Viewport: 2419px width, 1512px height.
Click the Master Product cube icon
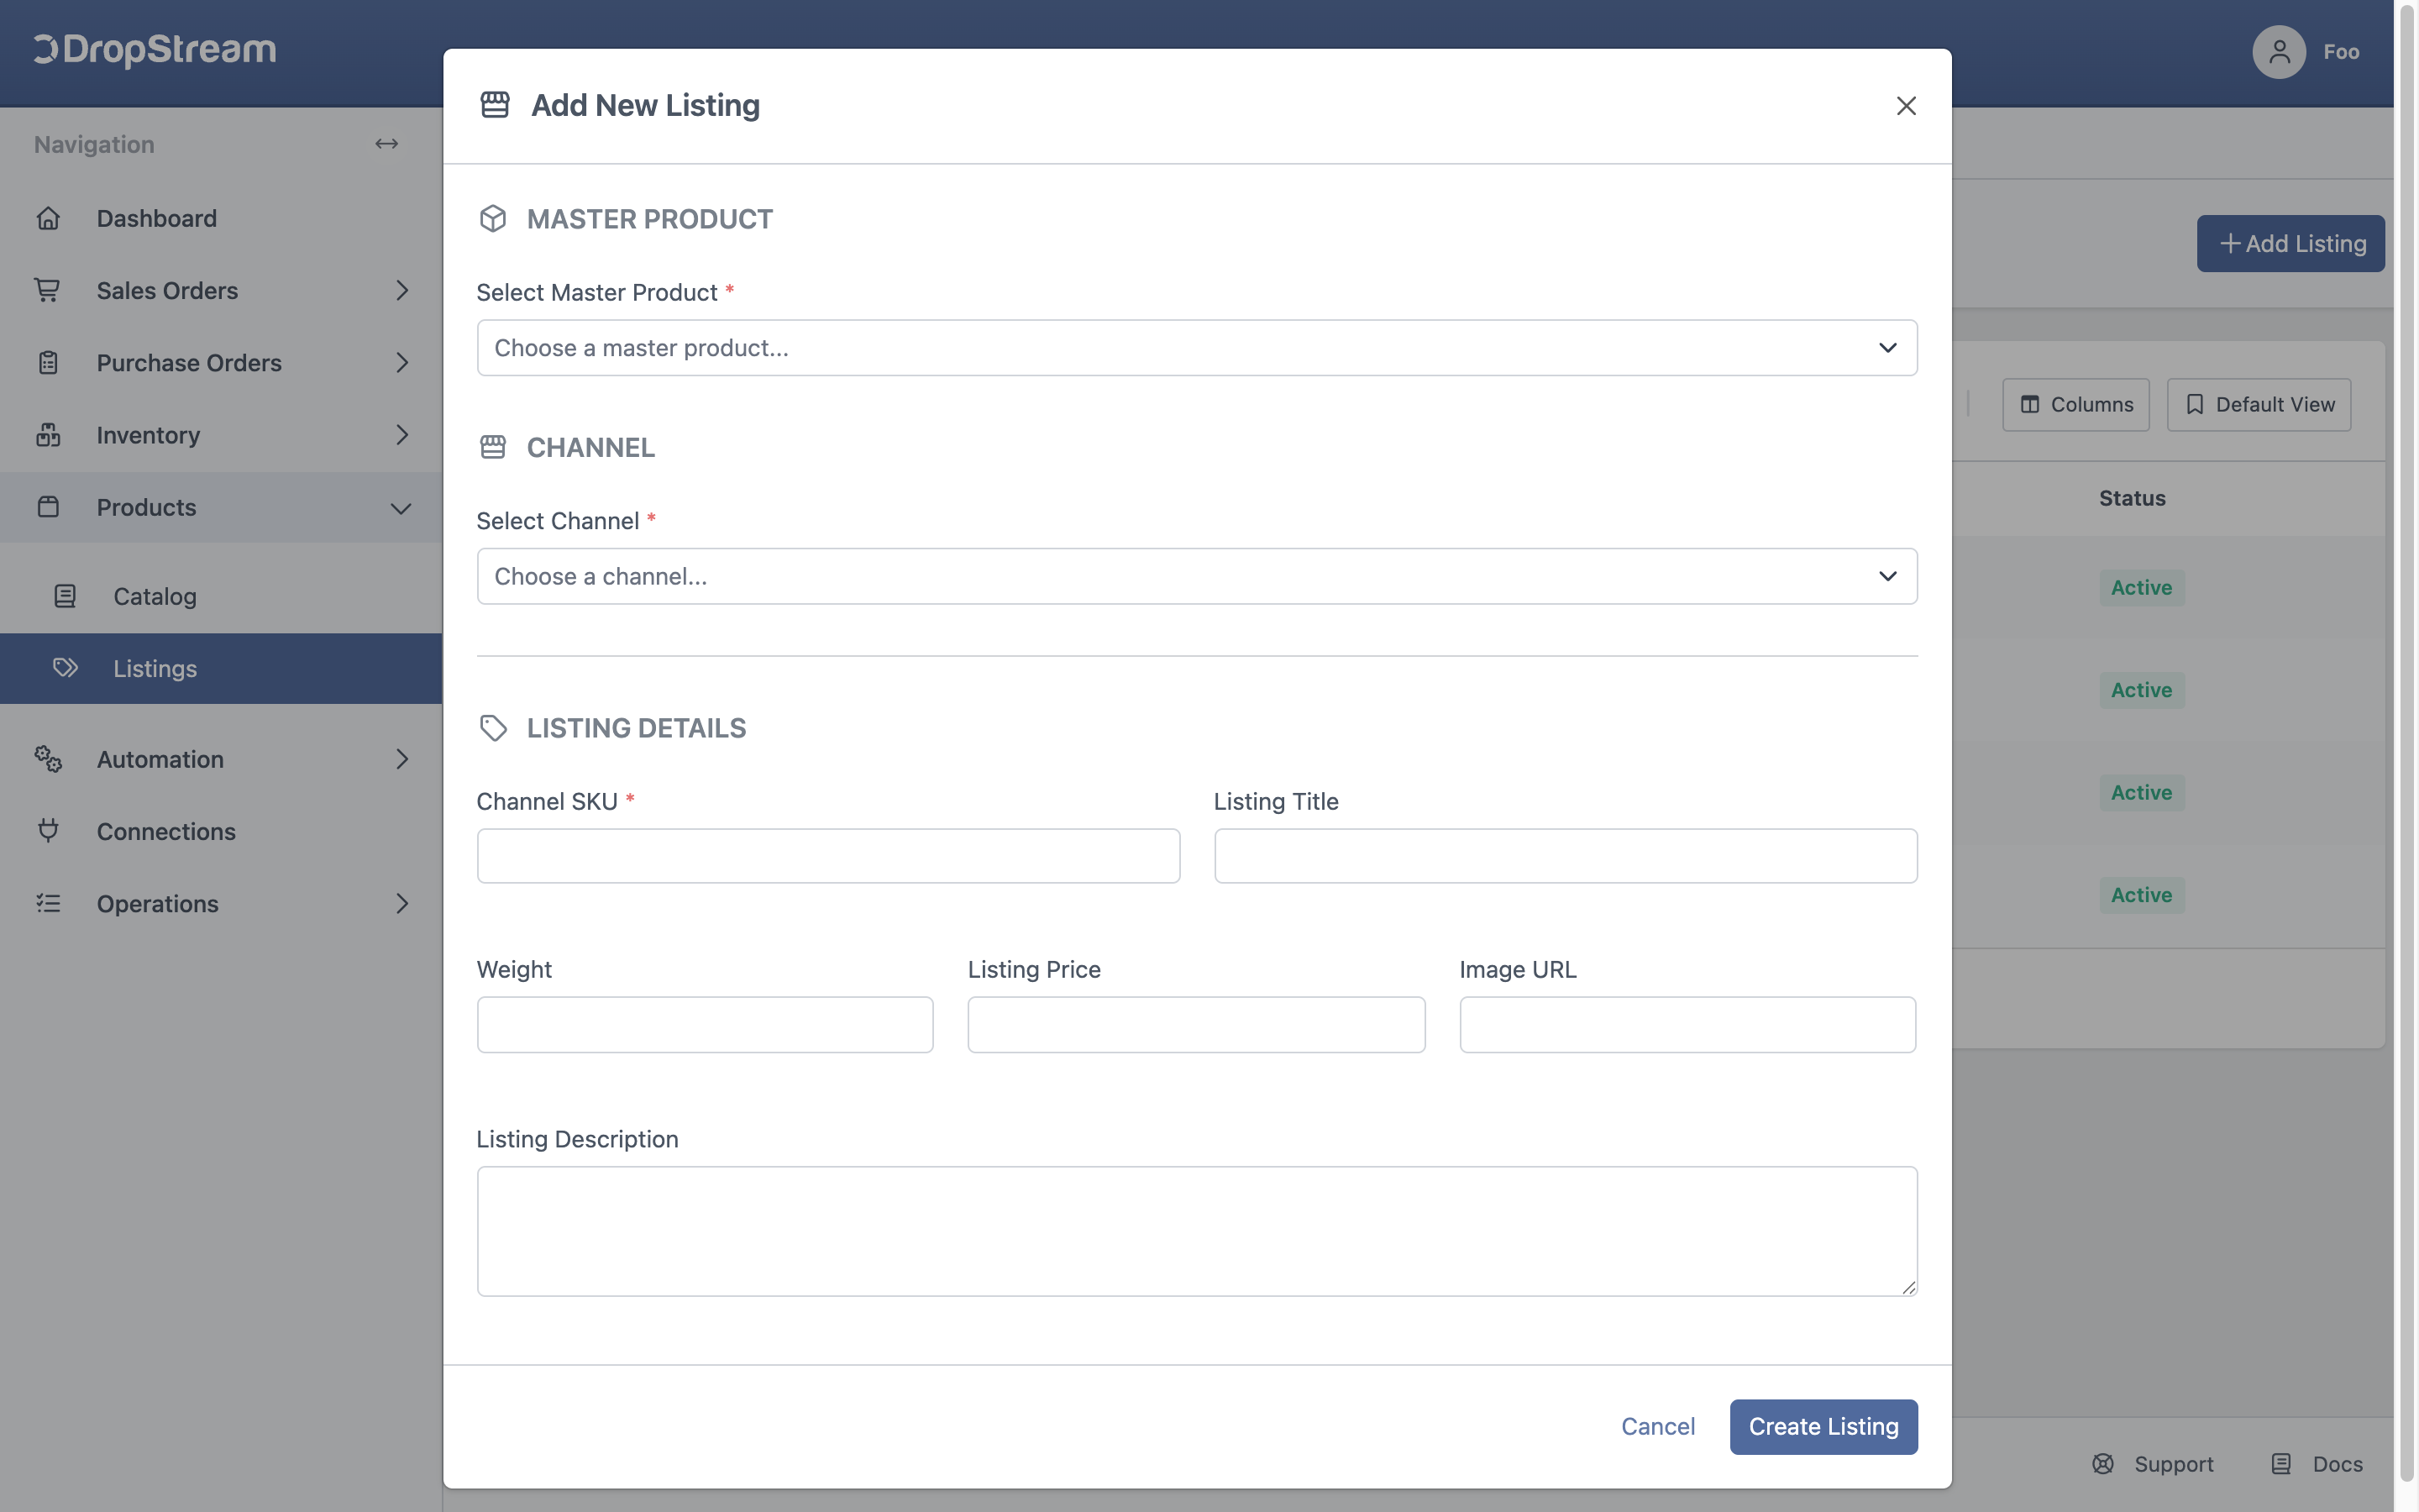(493, 219)
